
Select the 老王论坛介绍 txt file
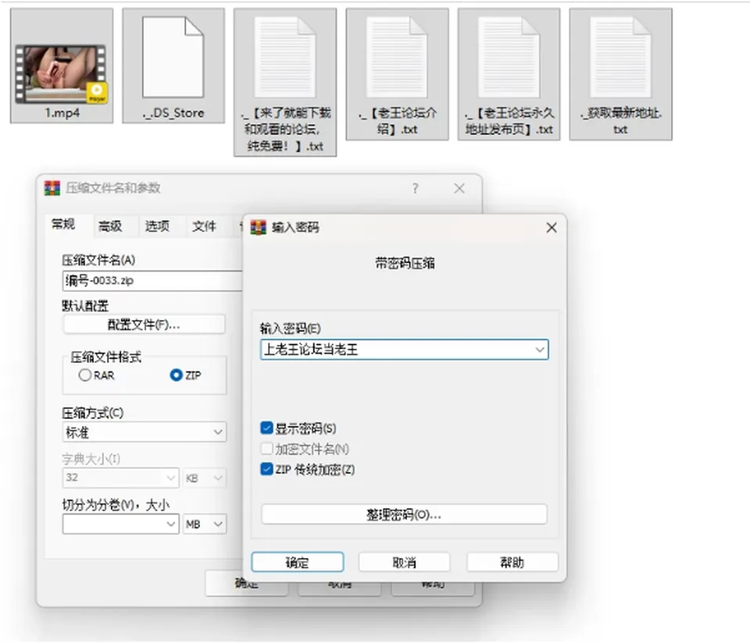[x=397, y=74]
